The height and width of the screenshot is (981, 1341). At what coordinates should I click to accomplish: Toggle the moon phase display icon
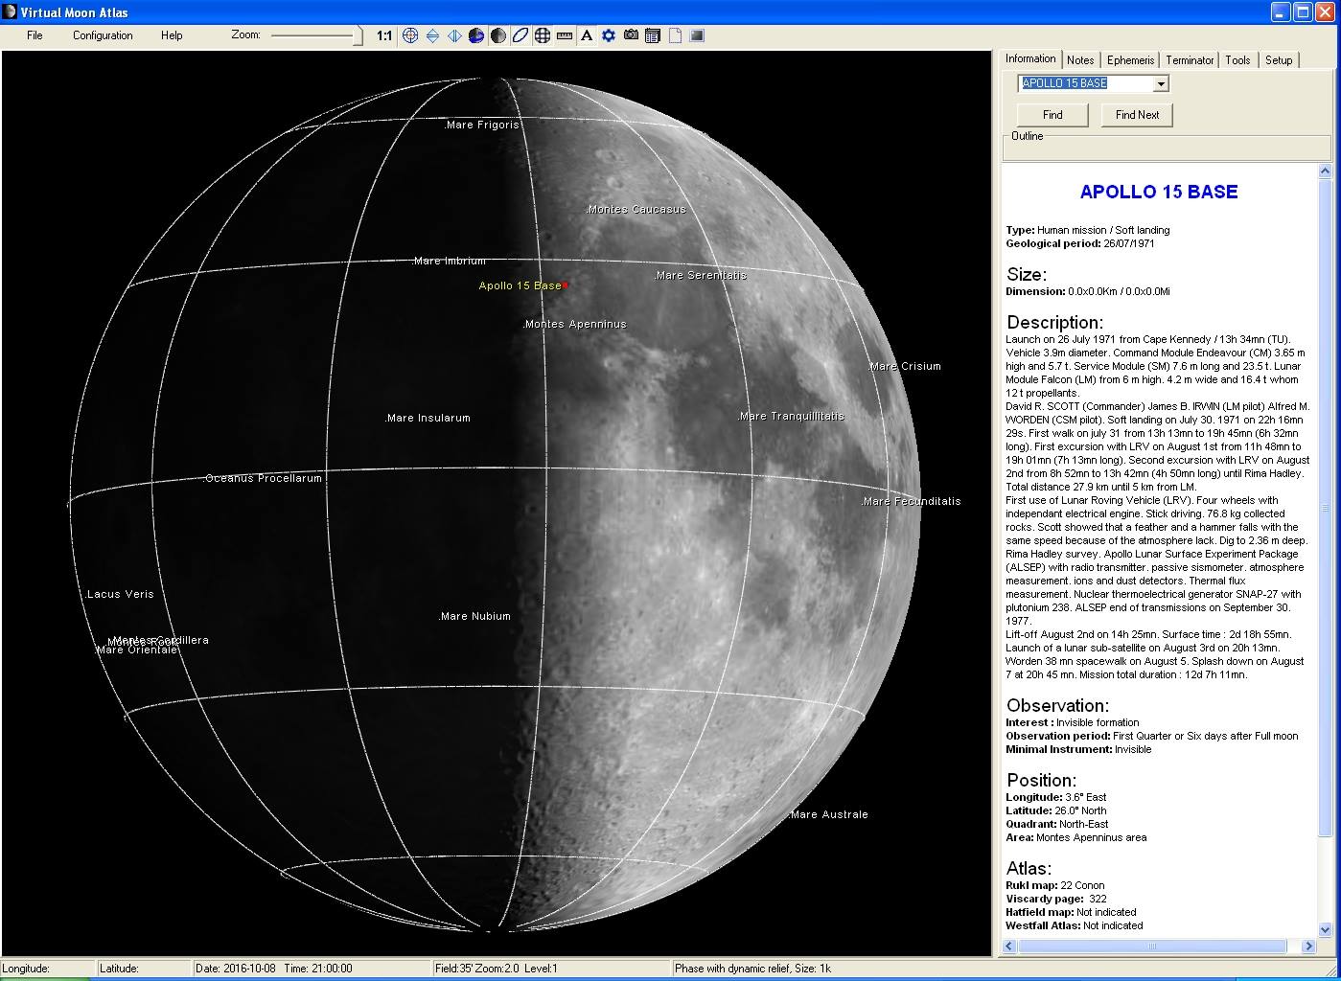pos(498,35)
